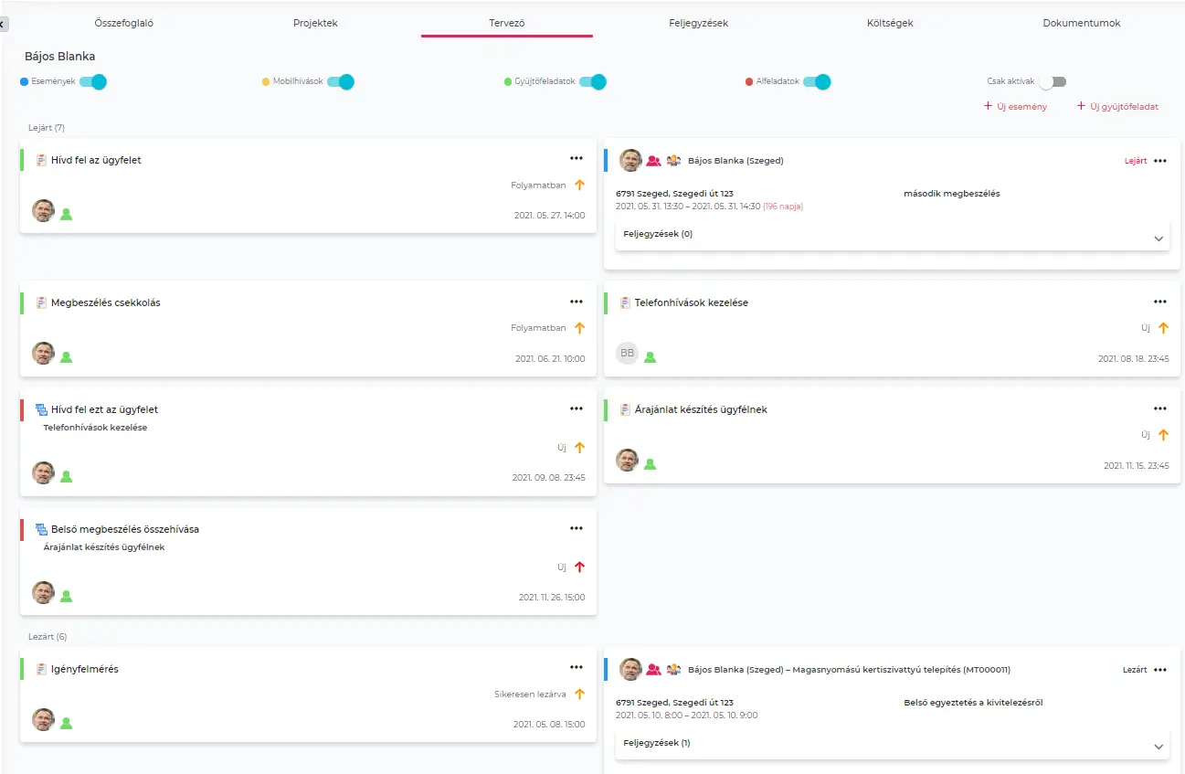Click subtask icon beside Hívd fel ezt az ügyfelet
This screenshot has height=774, width=1185.
41,409
